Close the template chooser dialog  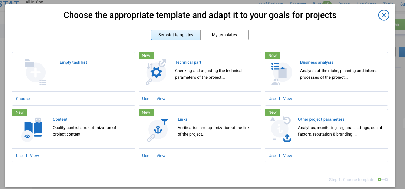tap(384, 15)
